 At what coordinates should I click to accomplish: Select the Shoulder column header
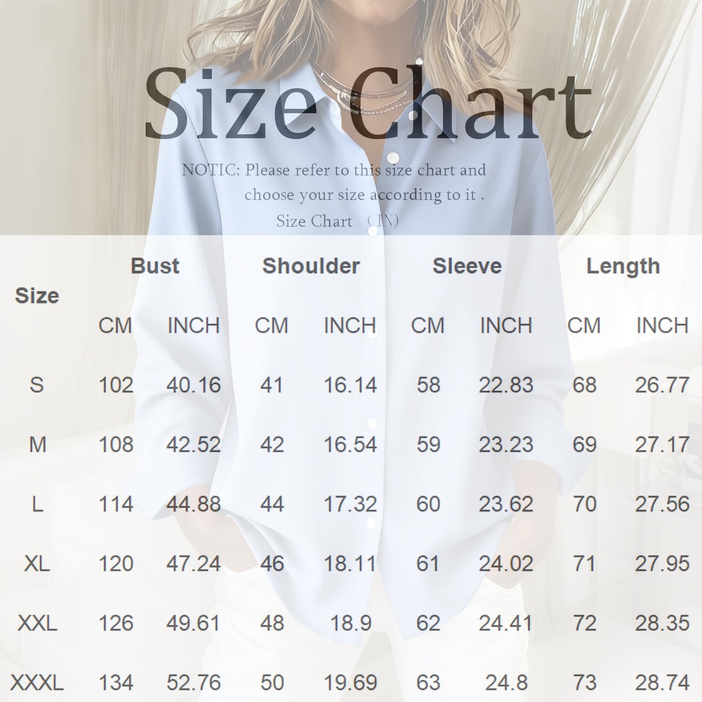click(x=311, y=266)
